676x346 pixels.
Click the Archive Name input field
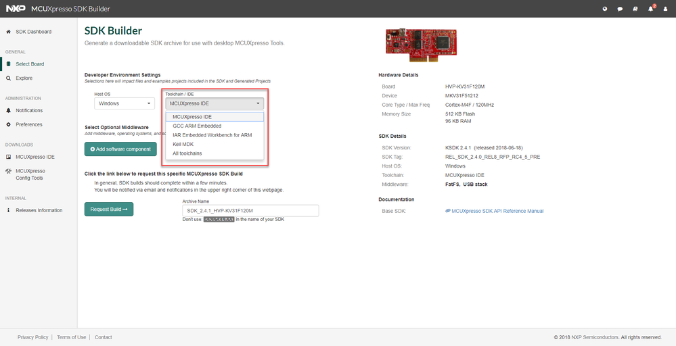[250, 211]
